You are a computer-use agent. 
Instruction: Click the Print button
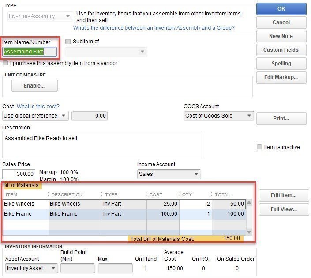click(x=281, y=118)
